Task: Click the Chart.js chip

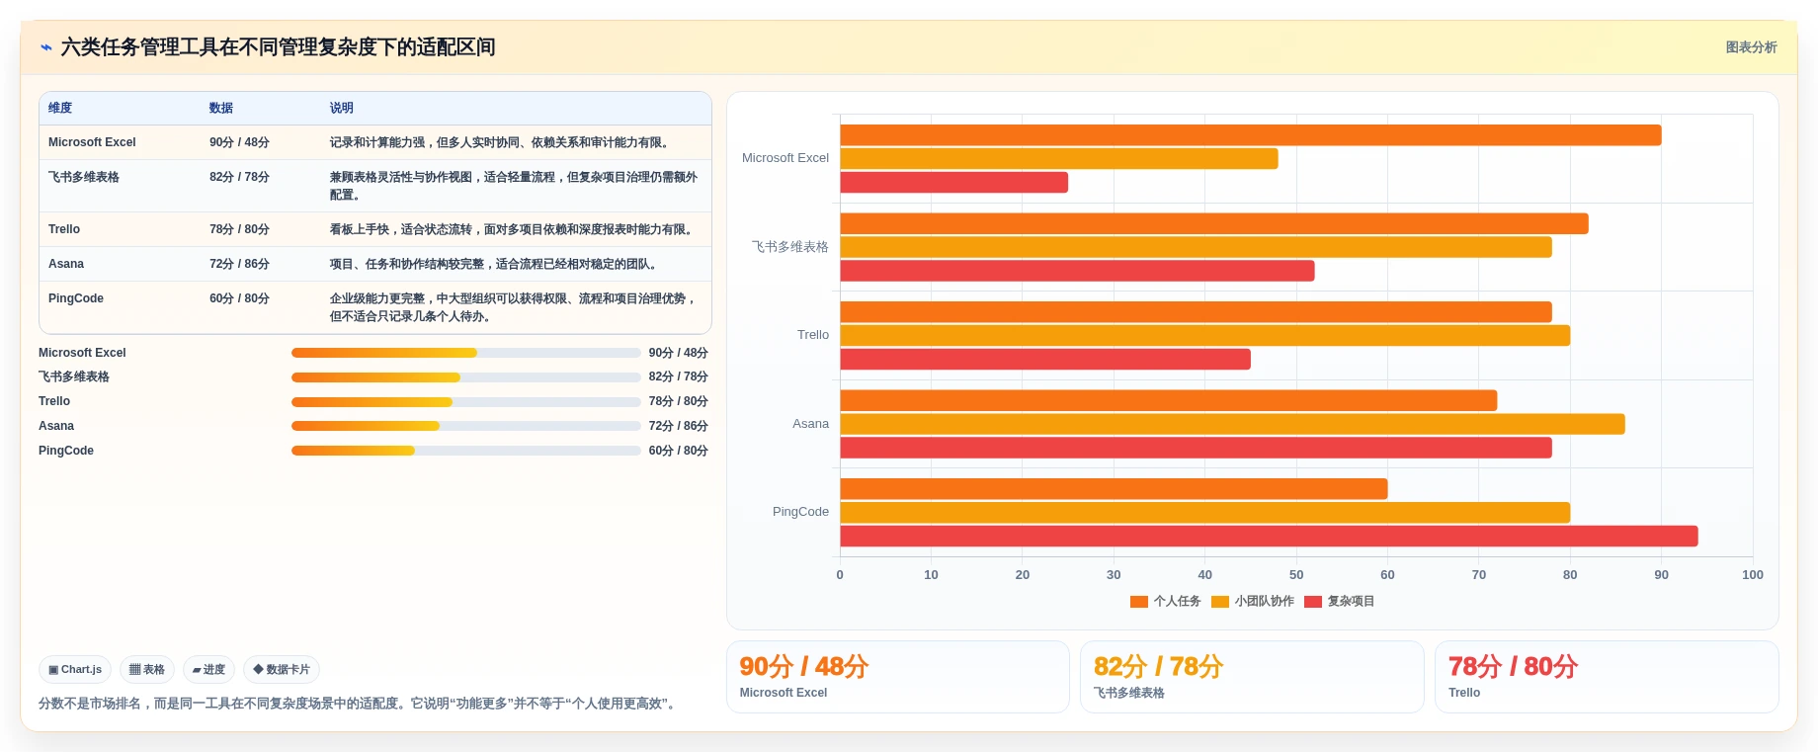Action: (x=75, y=669)
